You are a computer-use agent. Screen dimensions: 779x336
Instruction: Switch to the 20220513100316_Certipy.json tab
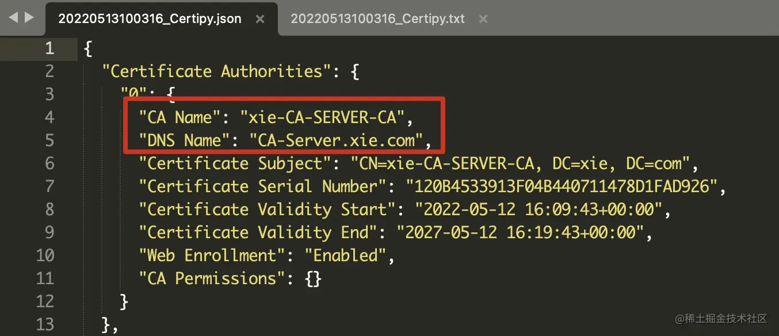(150, 19)
